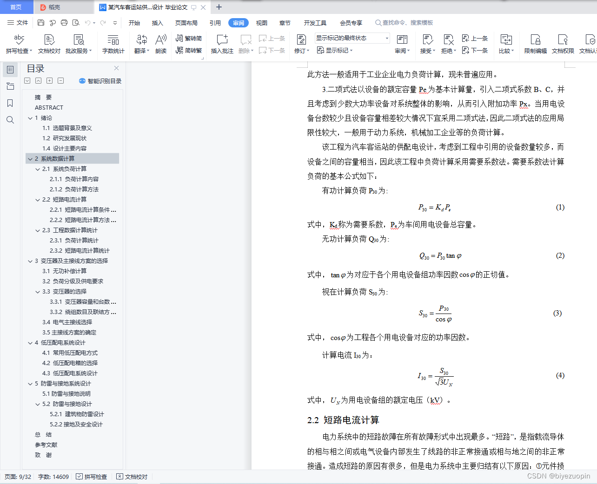Open the 文件 menu

18,22
